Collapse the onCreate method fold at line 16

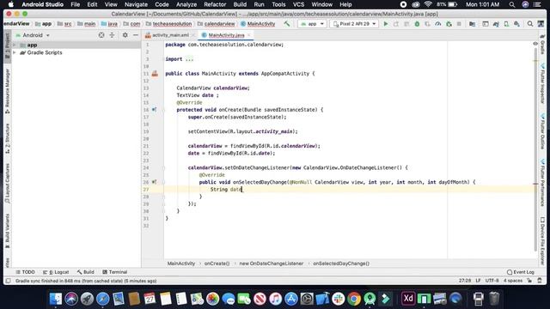click(x=163, y=110)
